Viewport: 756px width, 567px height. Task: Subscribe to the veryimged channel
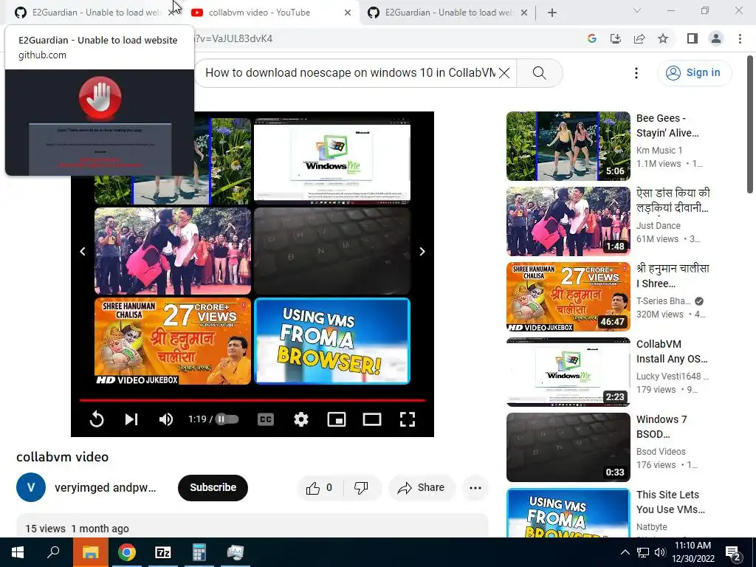[x=213, y=487]
